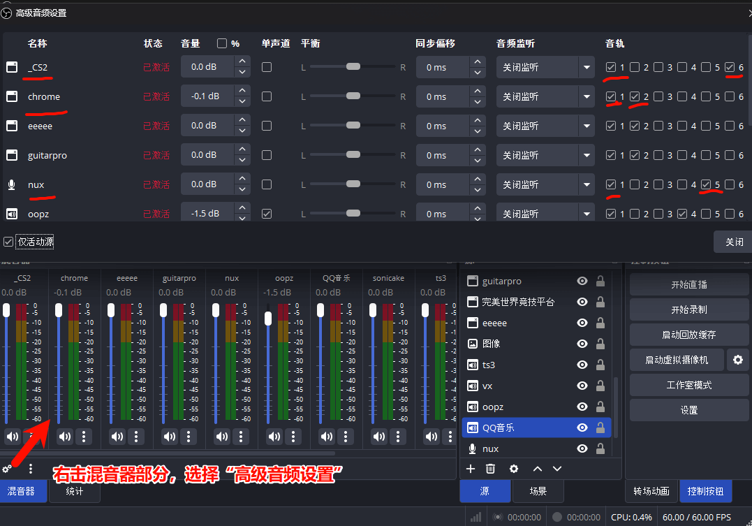Open oopz channel three-dot options menu
This screenshot has width=752, height=526.
(x=293, y=437)
